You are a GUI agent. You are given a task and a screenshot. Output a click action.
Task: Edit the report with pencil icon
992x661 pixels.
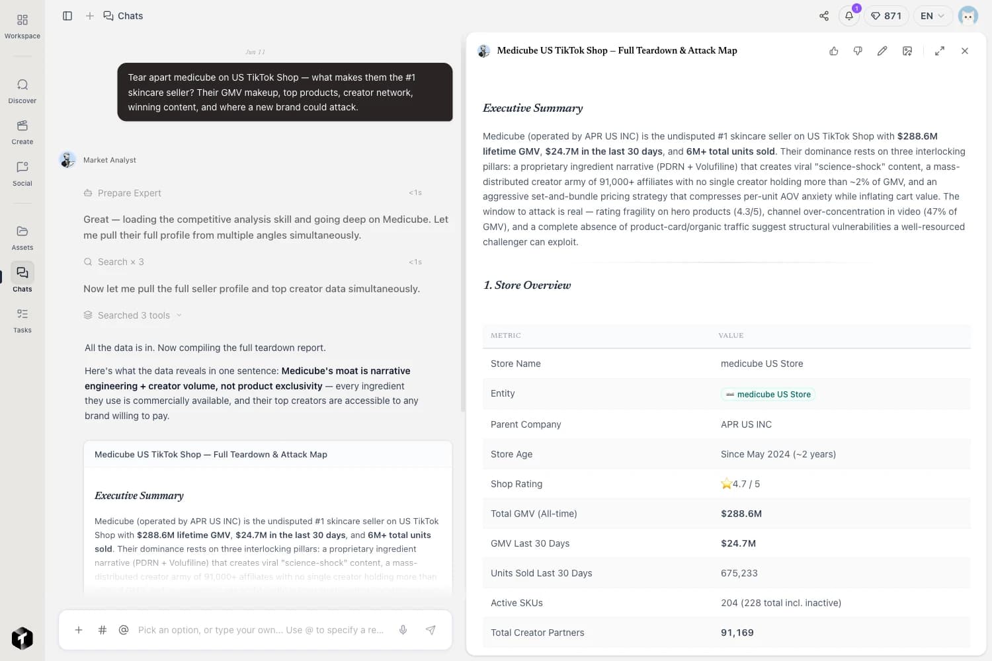(882, 51)
